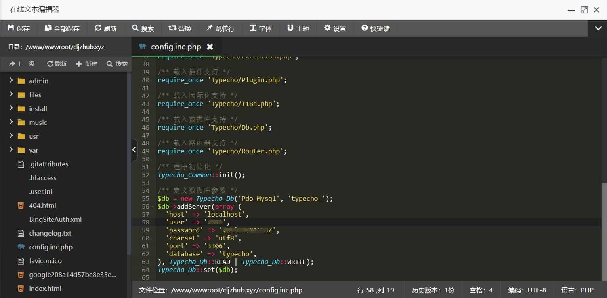Expand the install folder
Viewport: 607px width, 298px height.
[x=11, y=108]
